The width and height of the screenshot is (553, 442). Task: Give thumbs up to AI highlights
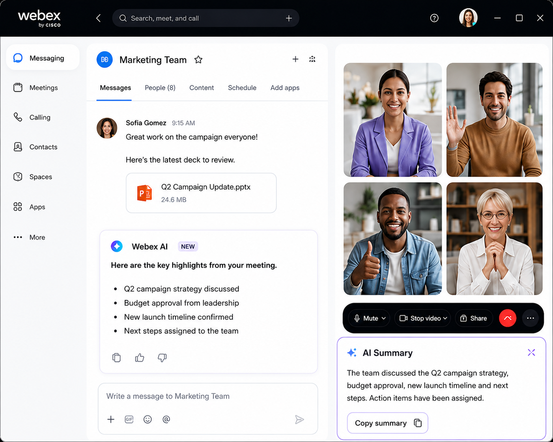(x=140, y=358)
